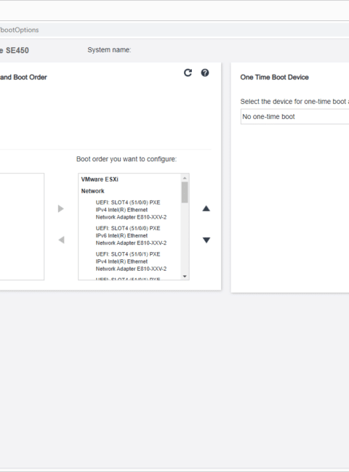Image resolution: width=349 pixels, height=472 pixels.
Task: Click boot list scrollbar down arrow
Action: [x=185, y=277]
